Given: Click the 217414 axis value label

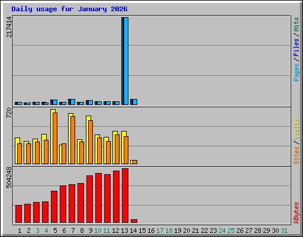Looking at the screenshot, I should click(x=9, y=27).
